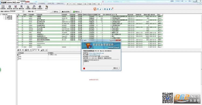The width and height of the screenshot is (202, 105).
Task: Click the 设备调拨 transfer icon
Action: coord(34,7)
